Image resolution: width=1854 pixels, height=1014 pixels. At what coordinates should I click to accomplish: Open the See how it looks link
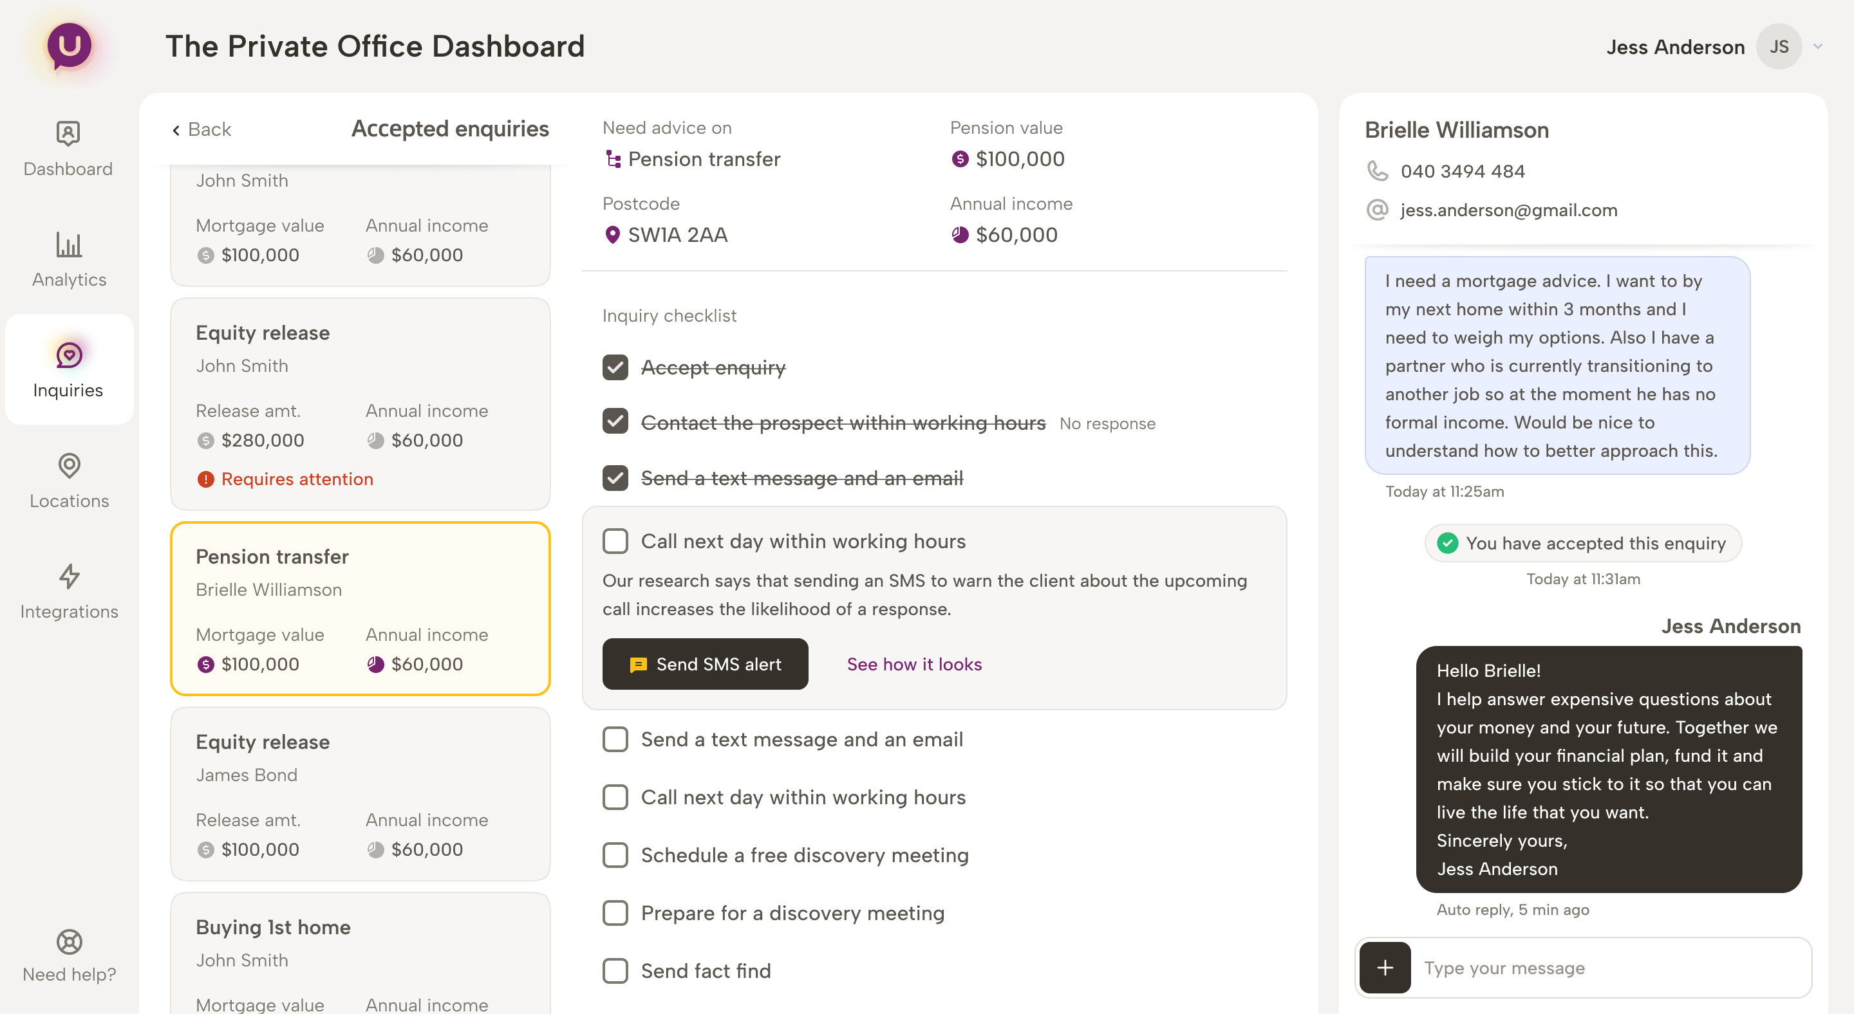[914, 664]
